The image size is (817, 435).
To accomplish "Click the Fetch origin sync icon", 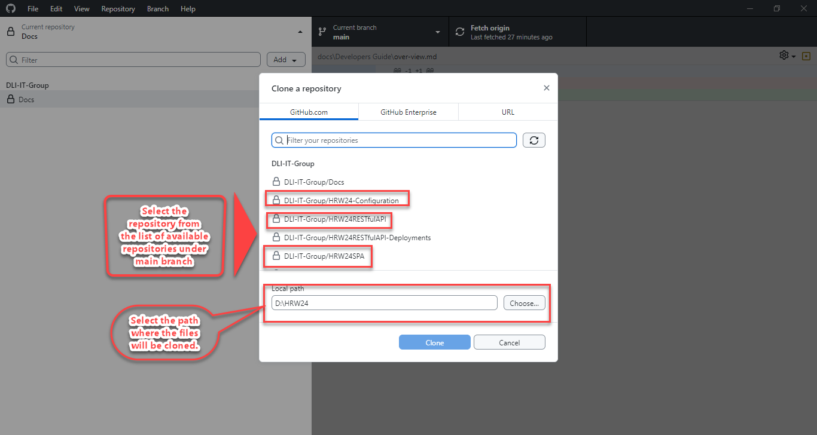I will [459, 30].
